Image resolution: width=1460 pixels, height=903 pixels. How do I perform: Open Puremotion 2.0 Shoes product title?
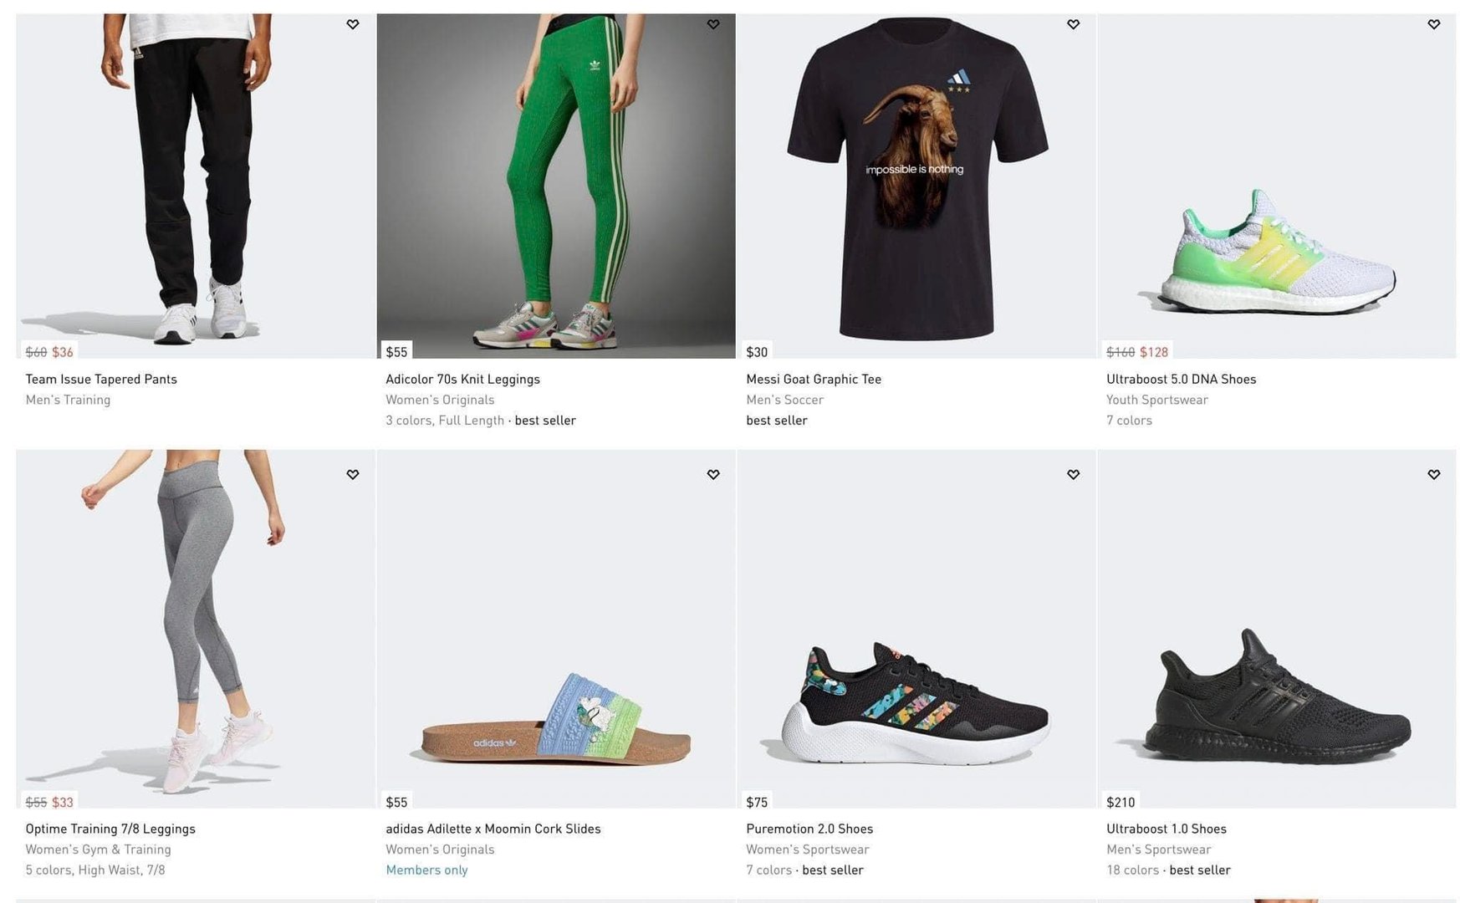[809, 829]
